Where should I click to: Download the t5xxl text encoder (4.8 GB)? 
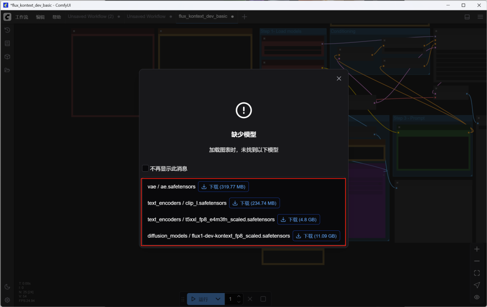[299, 220]
